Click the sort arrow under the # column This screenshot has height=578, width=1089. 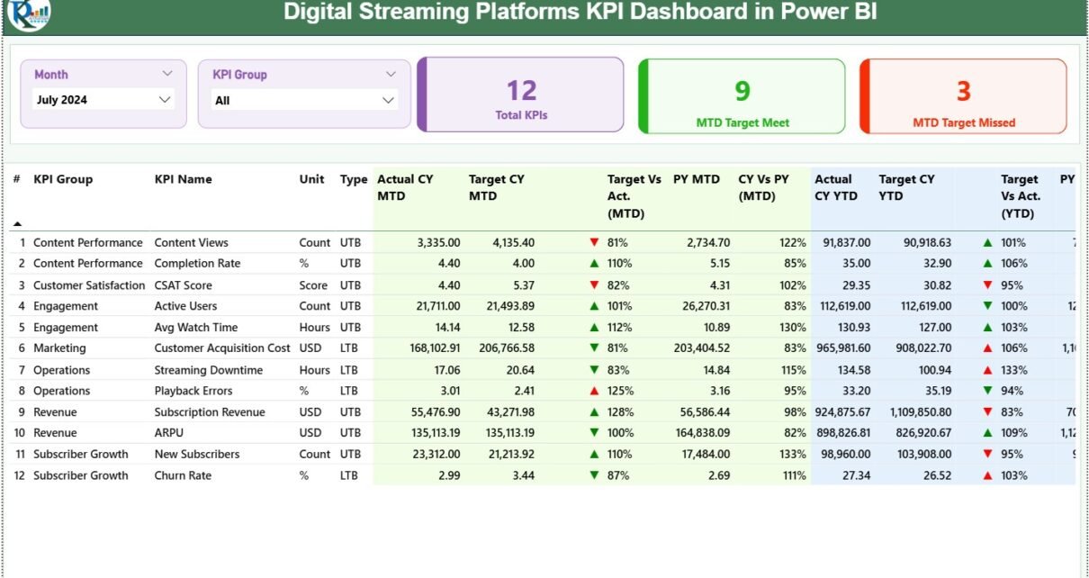point(17,223)
